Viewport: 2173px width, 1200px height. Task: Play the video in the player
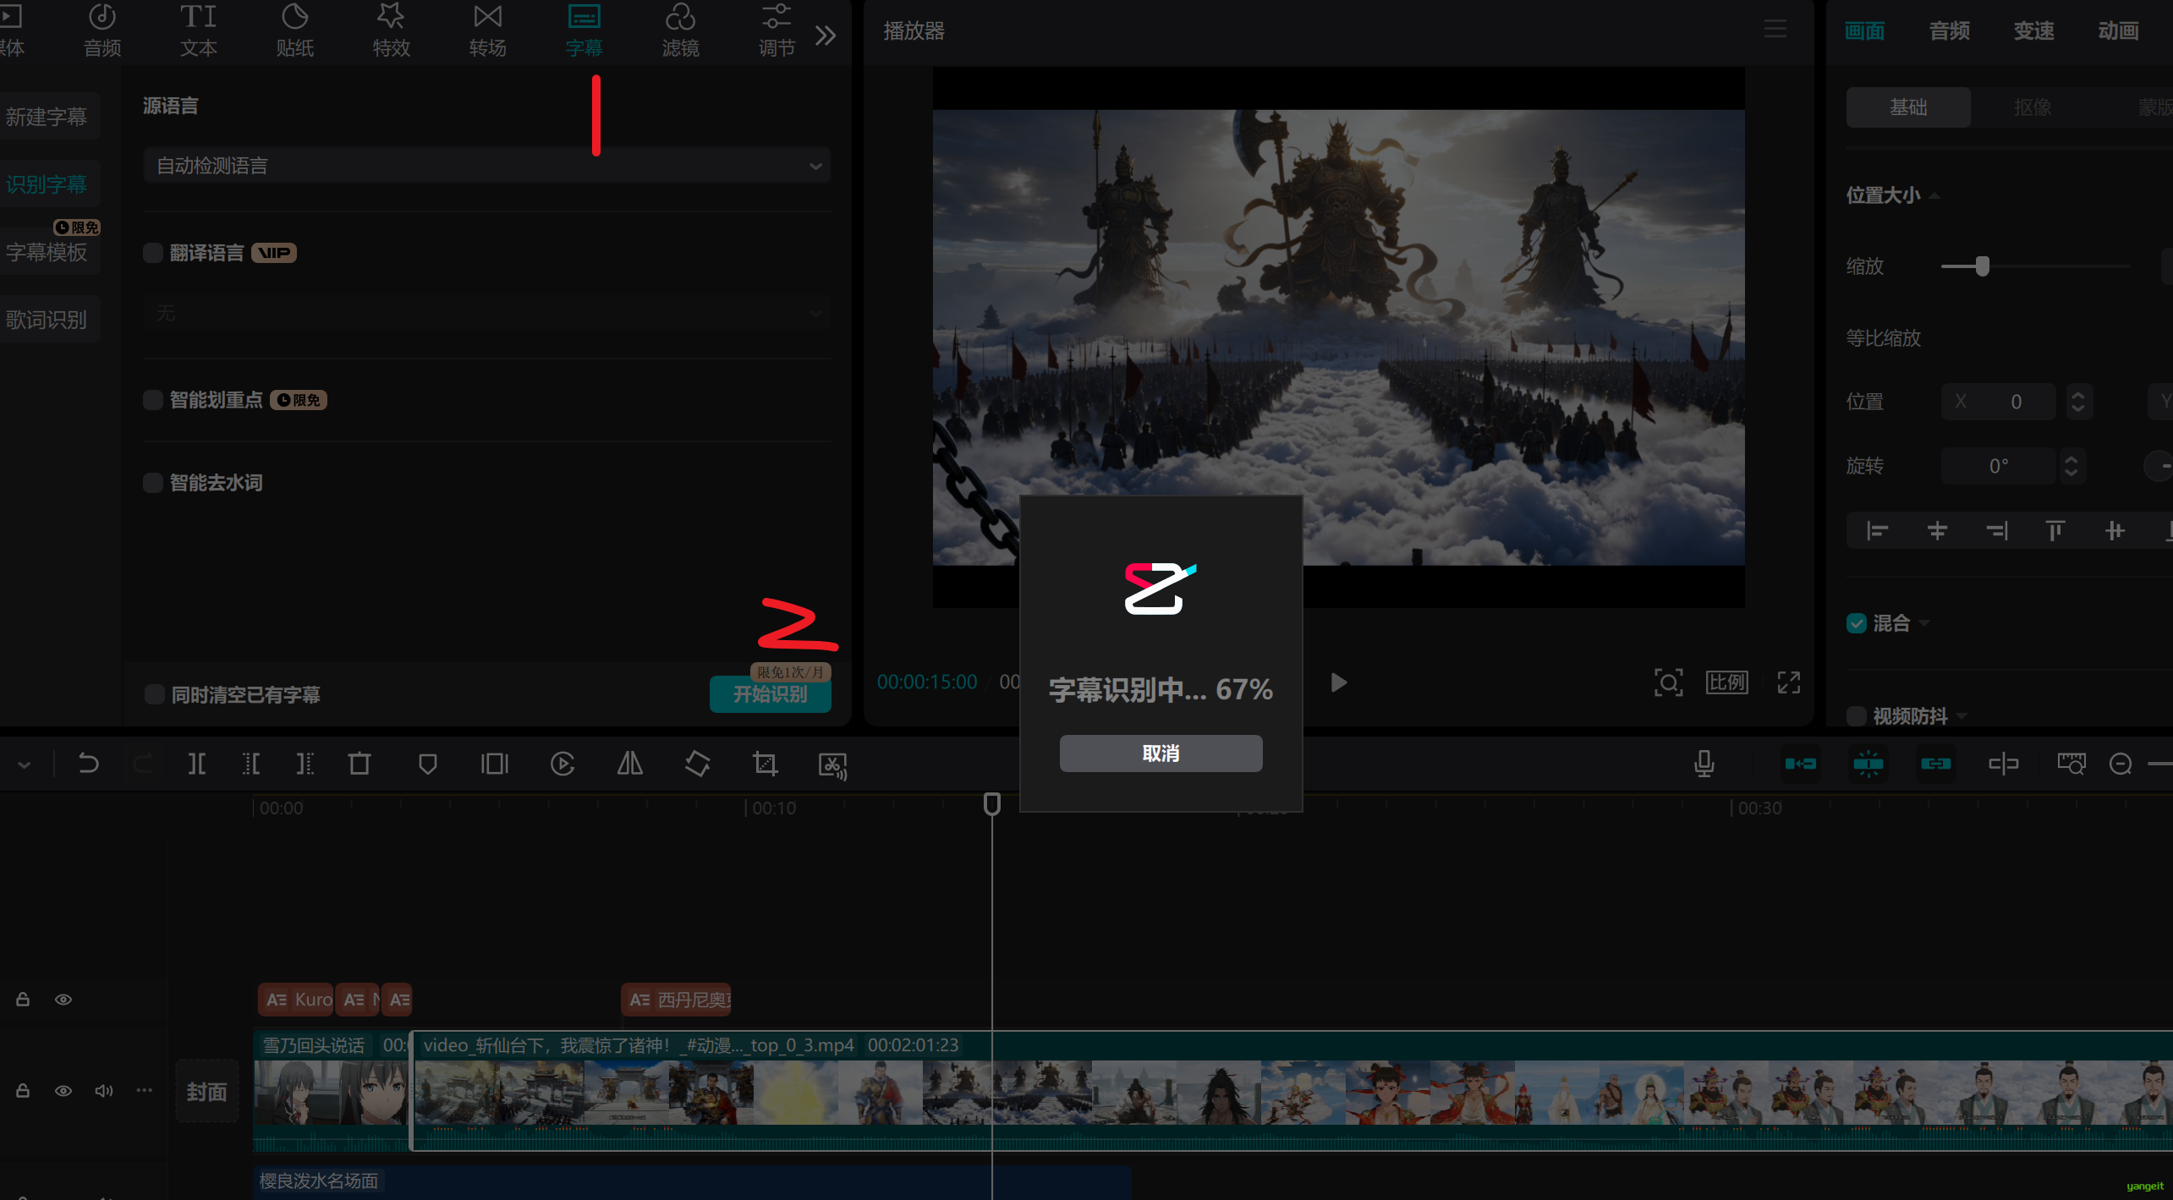[x=1338, y=682]
